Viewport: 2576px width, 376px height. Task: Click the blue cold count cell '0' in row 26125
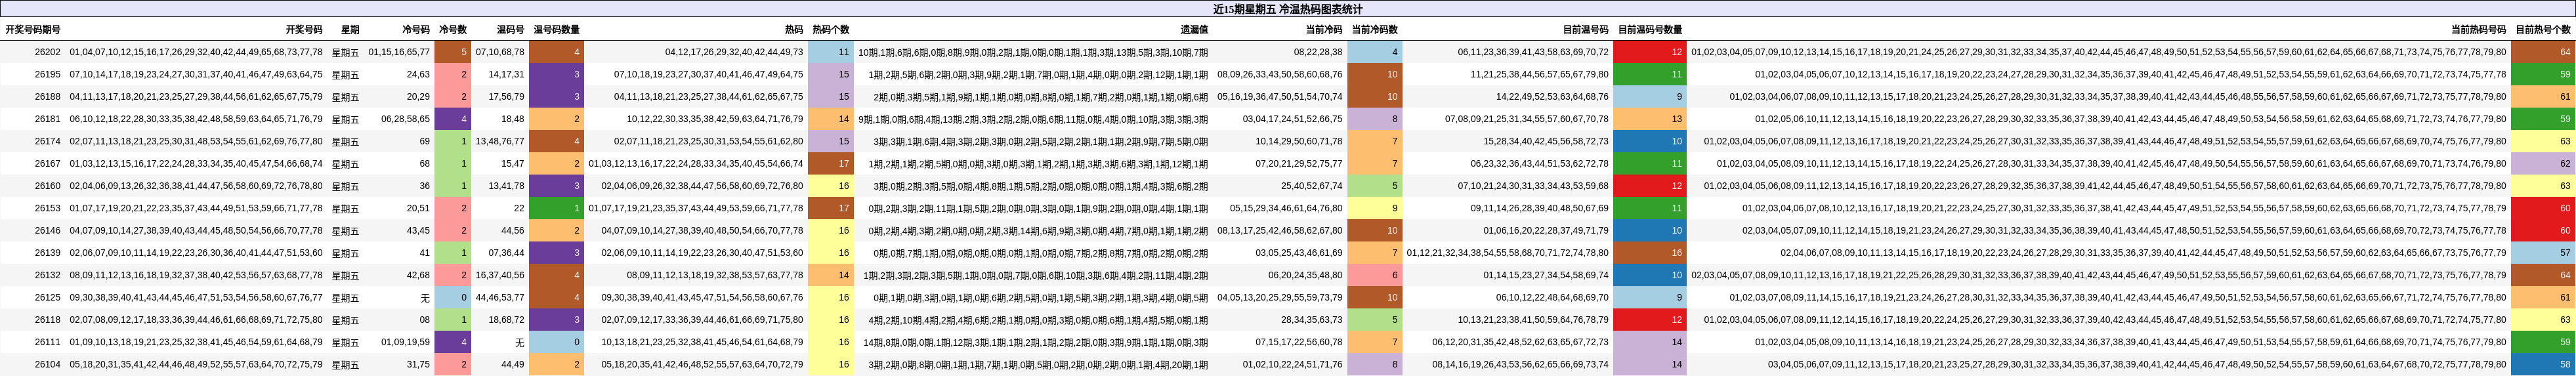click(453, 297)
